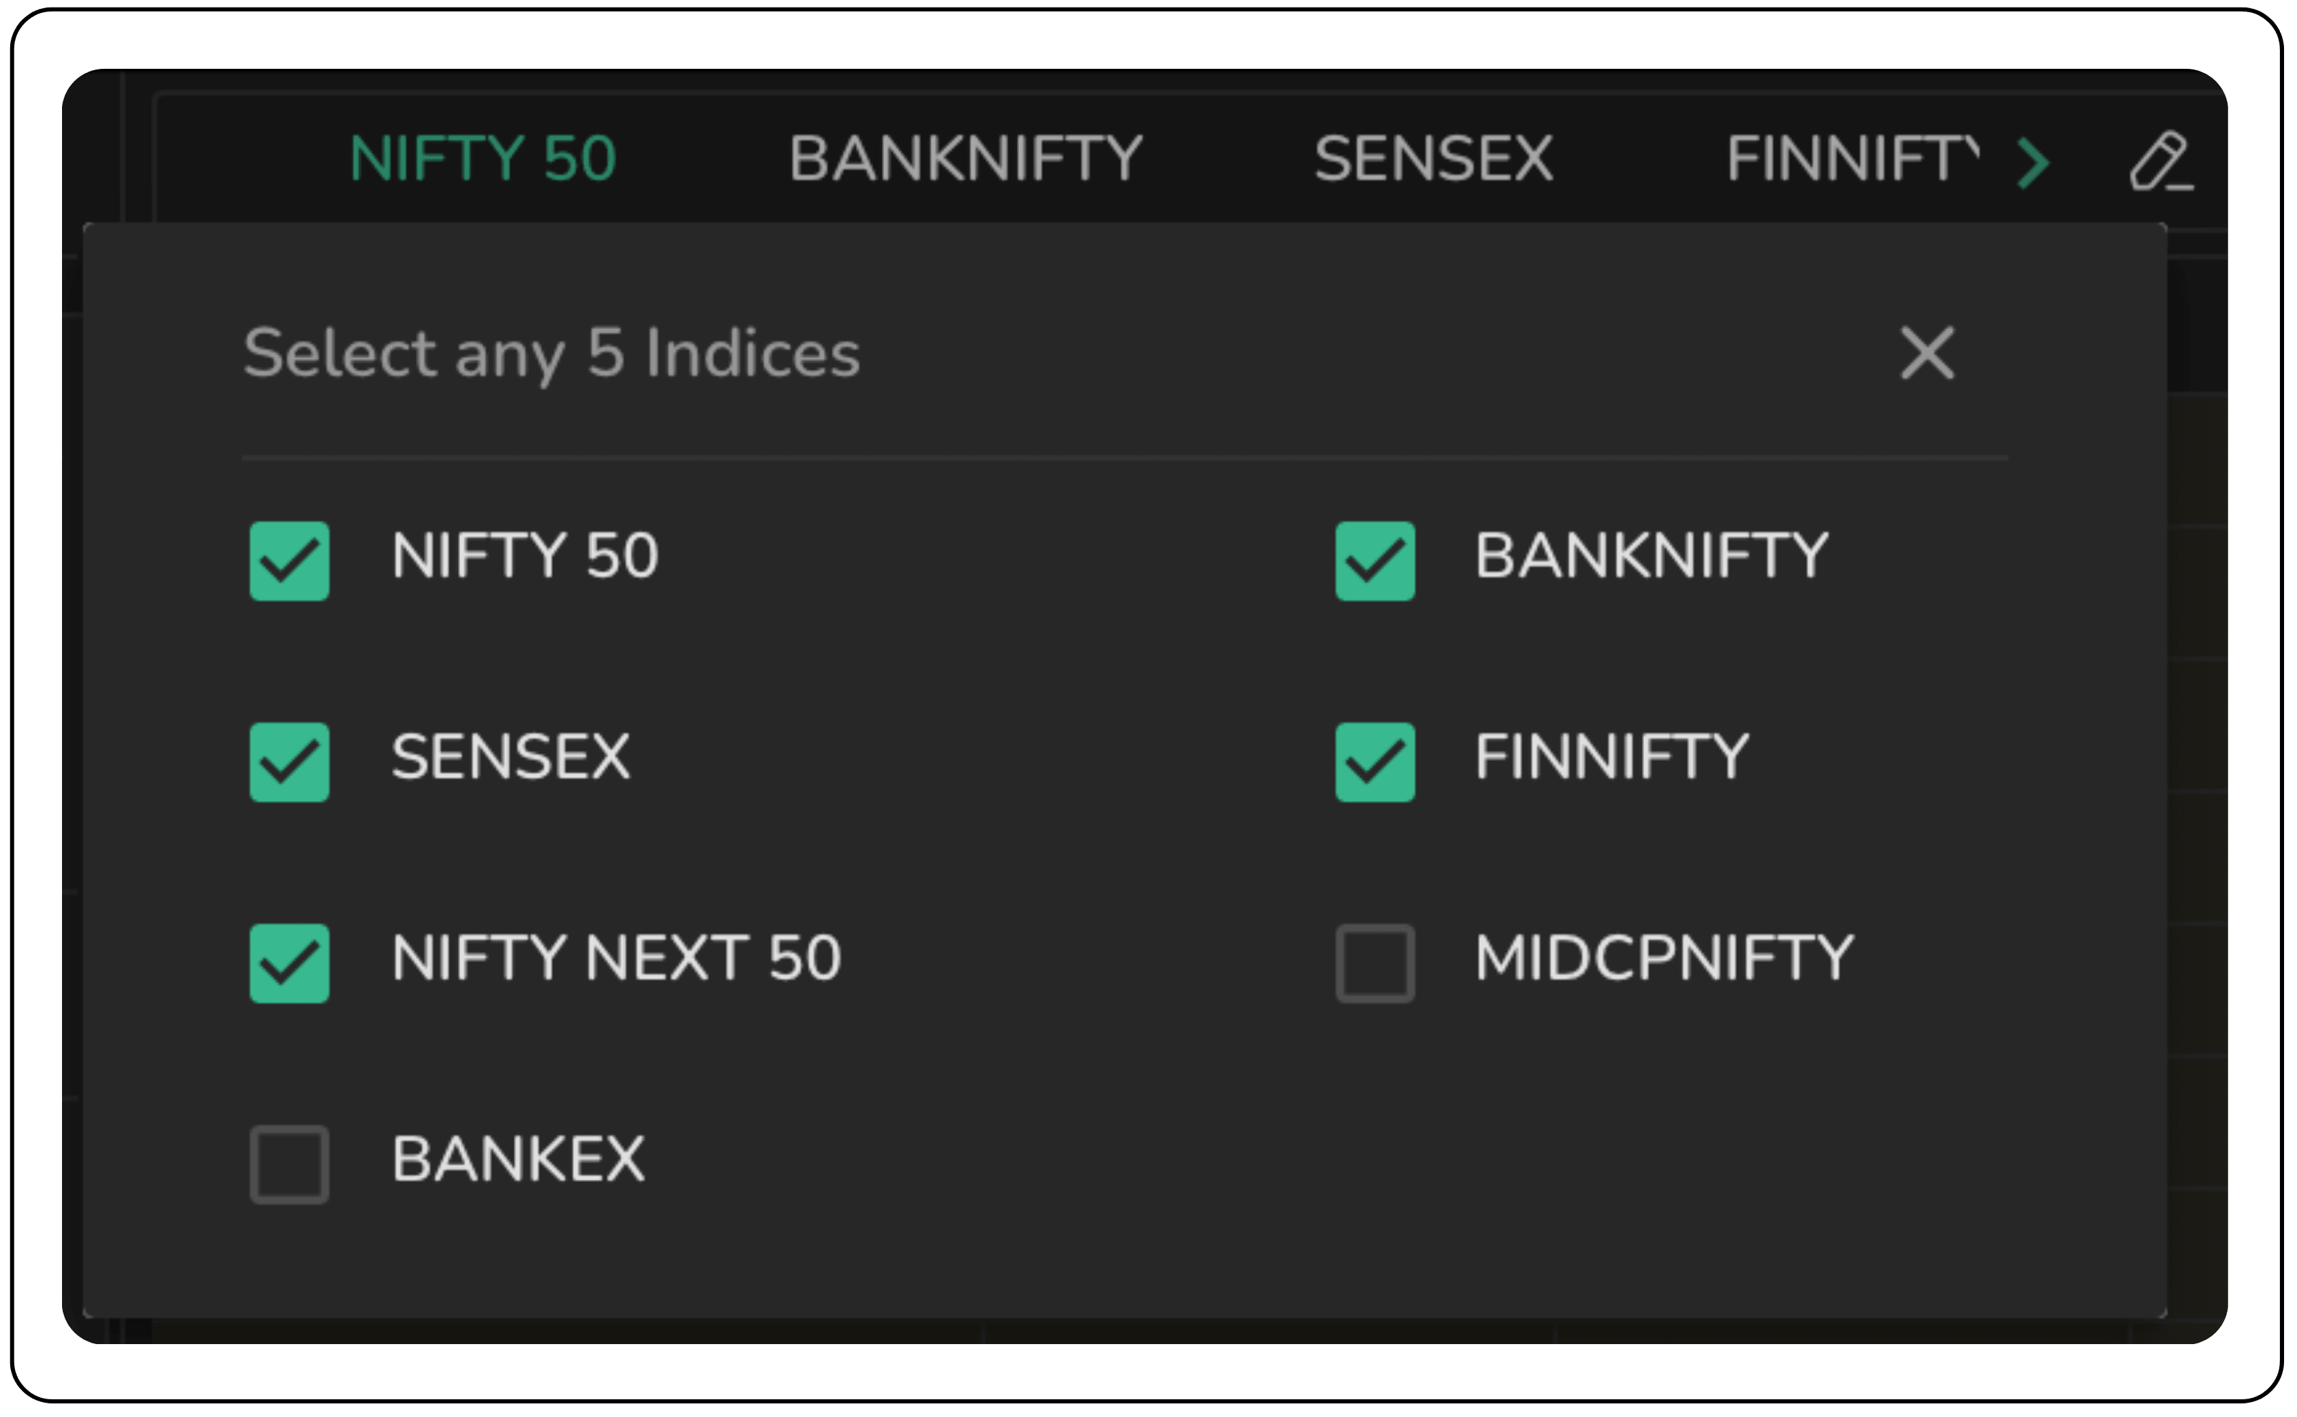2297x1417 pixels.
Task: Uncheck the NIFTY 50 checkbox
Action: coord(289,561)
